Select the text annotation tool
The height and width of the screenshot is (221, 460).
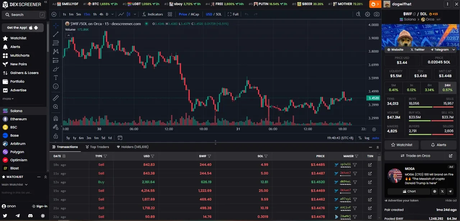coord(56,78)
